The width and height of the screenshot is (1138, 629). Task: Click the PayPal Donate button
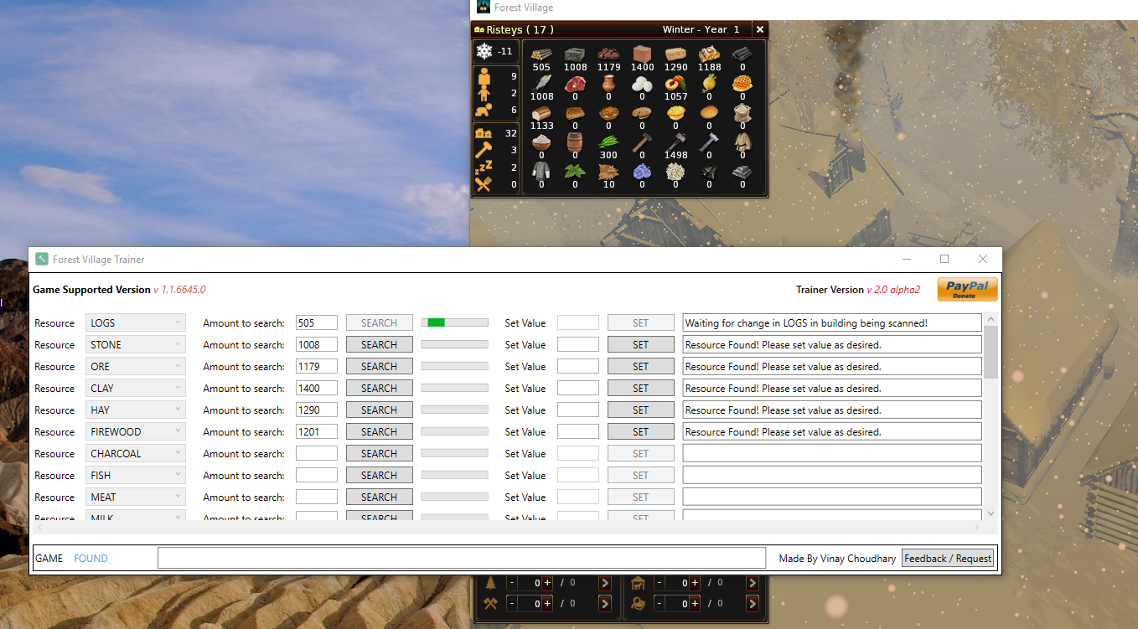click(967, 289)
